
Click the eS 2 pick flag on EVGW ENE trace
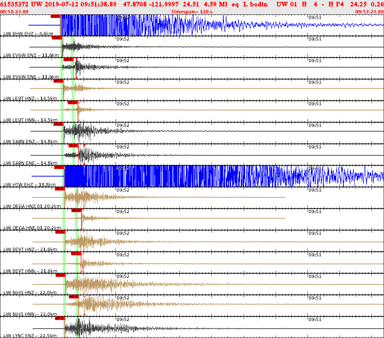click(x=68, y=59)
